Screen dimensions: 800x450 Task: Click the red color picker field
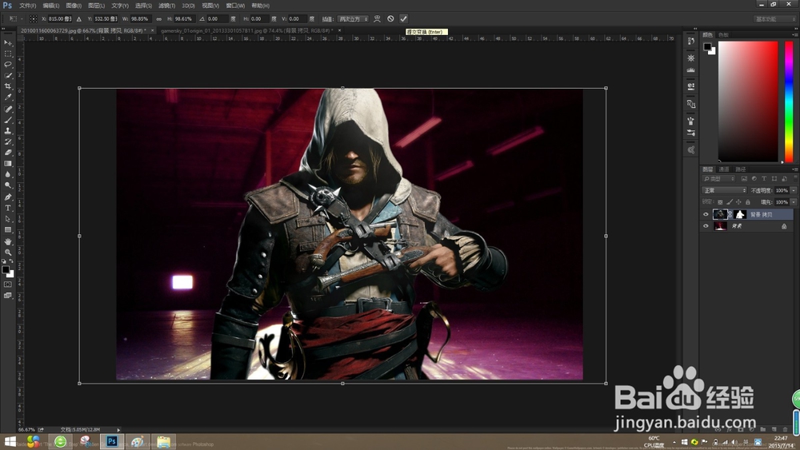click(x=749, y=102)
